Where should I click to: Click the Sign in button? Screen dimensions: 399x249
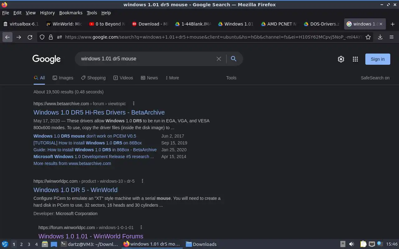[377, 59]
